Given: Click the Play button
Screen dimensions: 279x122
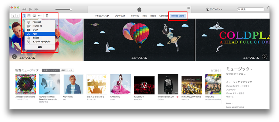Looking at the screenshot, I should pyautogui.click(x=30, y=9).
